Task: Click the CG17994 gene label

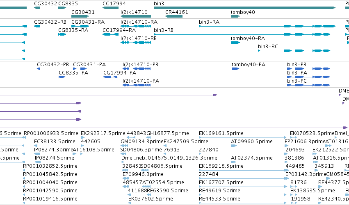Action: (114, 4)
